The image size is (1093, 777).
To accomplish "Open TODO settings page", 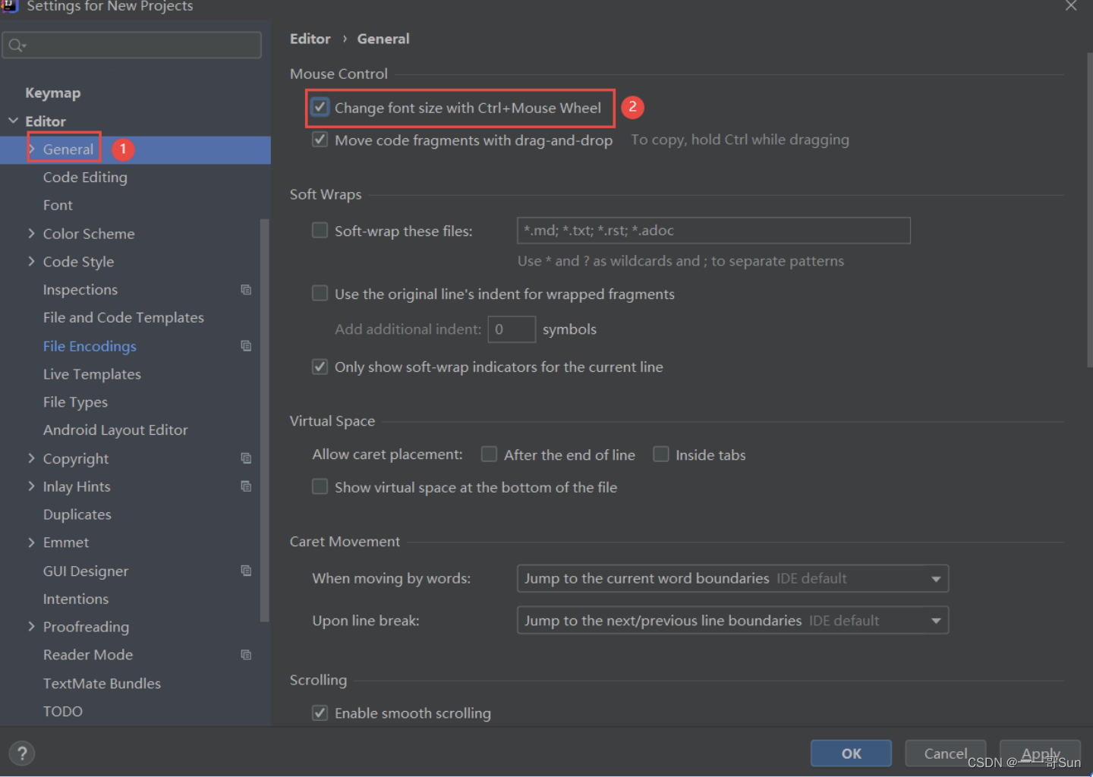I will [63, 711].
